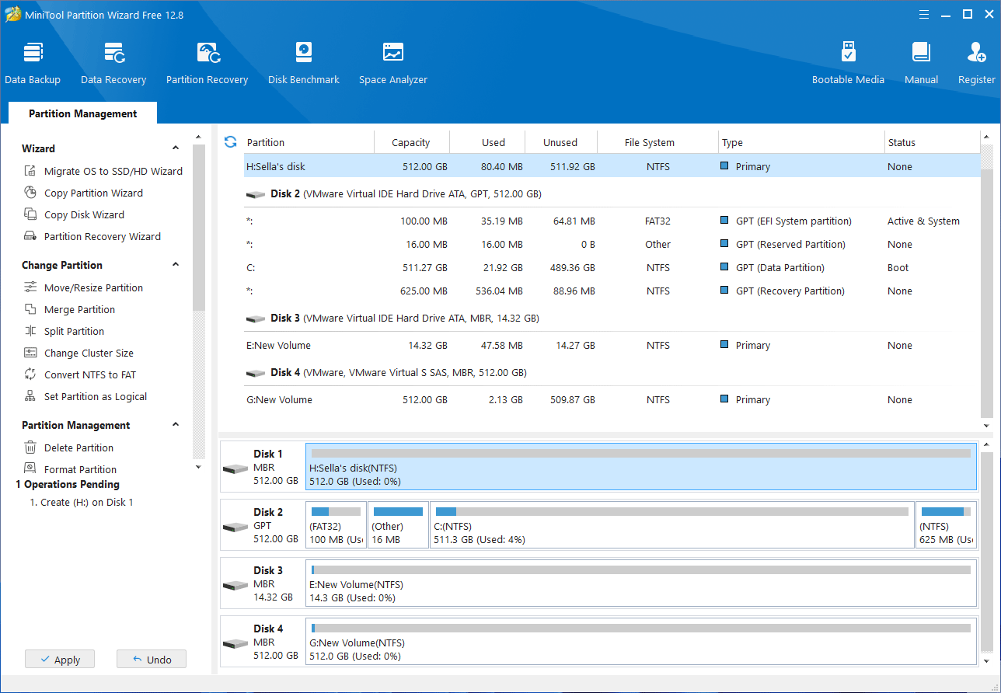Select the H:Sella's disk partition row
The image size is (1001, 693).
[612, 166]
